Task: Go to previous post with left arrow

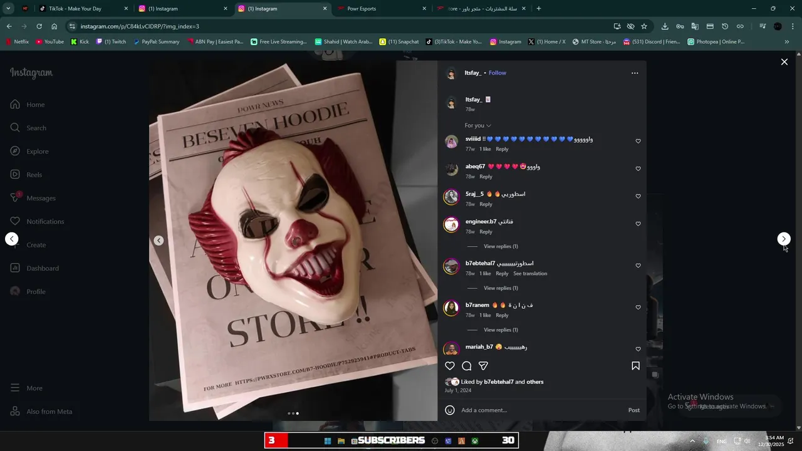Action: pyautogui.click(x=12, y=239)
